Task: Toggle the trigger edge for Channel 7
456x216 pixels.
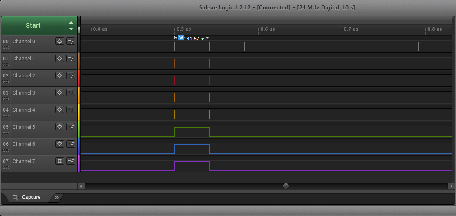Action: tap(71, 161)
